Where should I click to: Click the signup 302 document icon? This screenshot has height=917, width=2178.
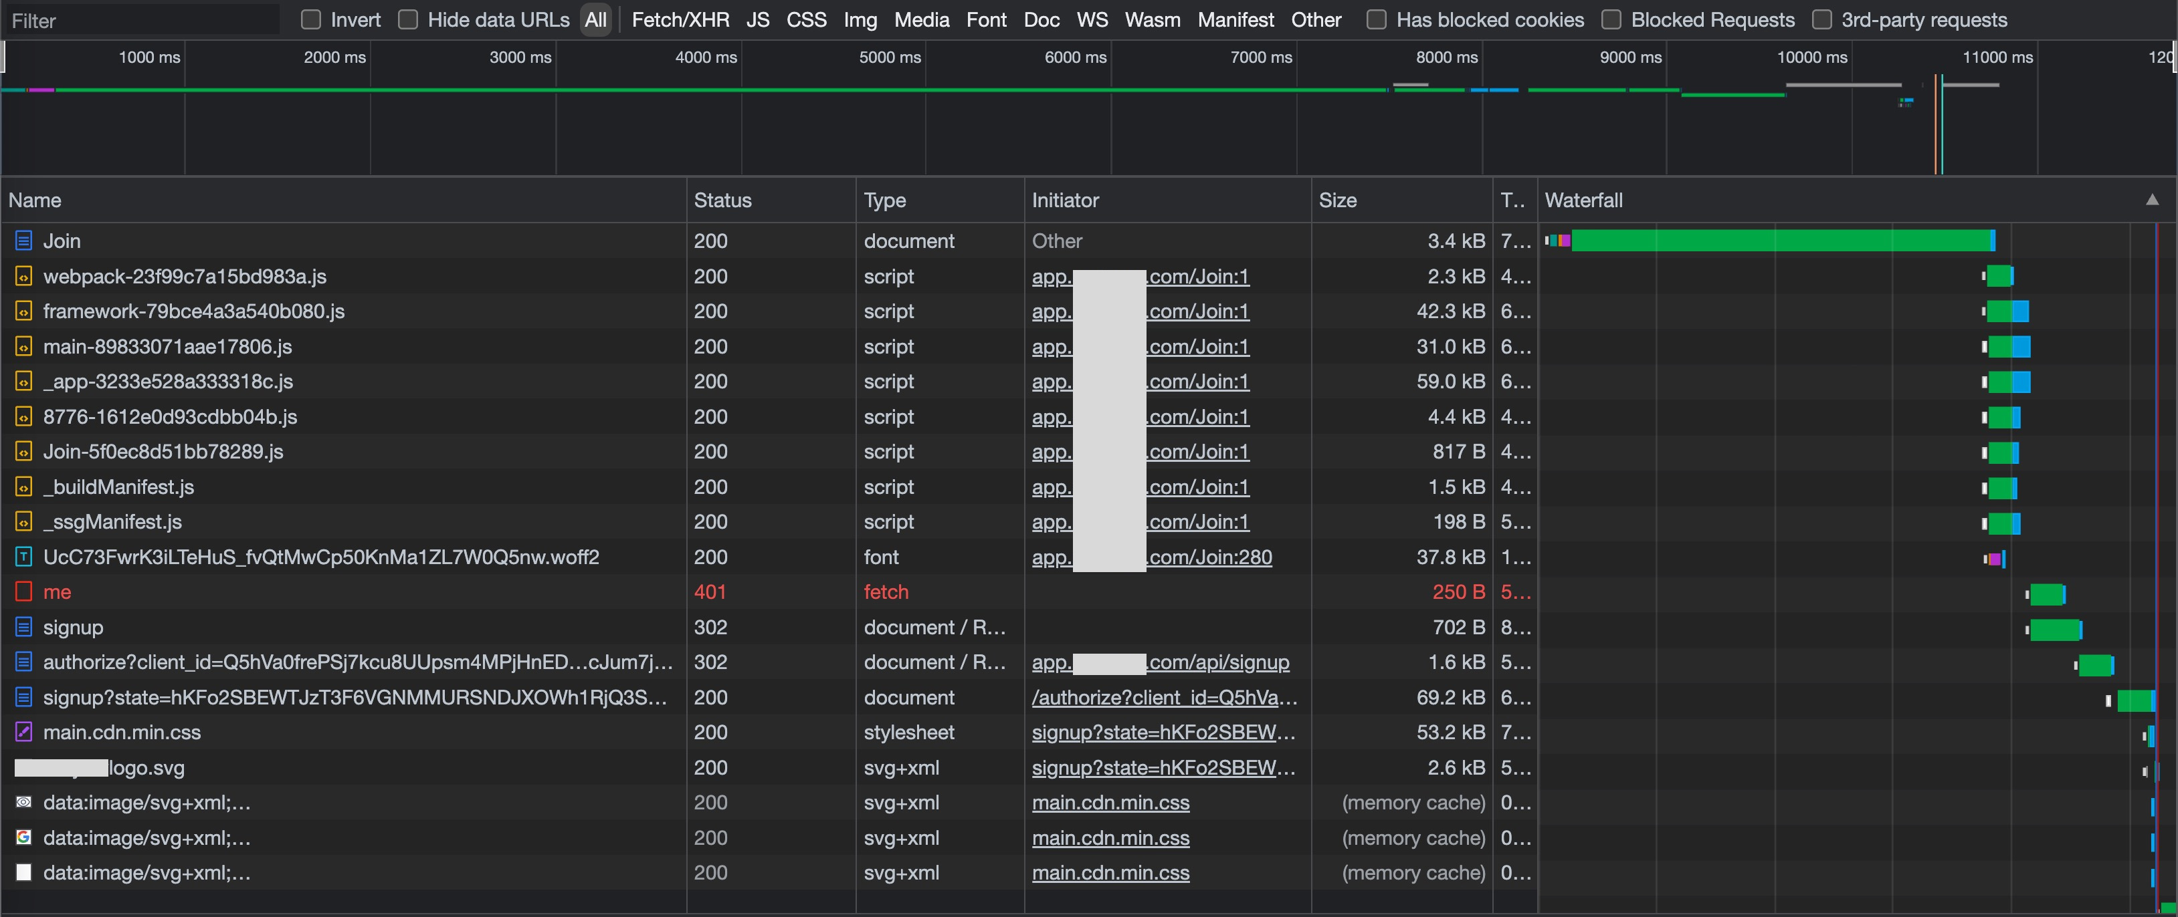(23, 627)
